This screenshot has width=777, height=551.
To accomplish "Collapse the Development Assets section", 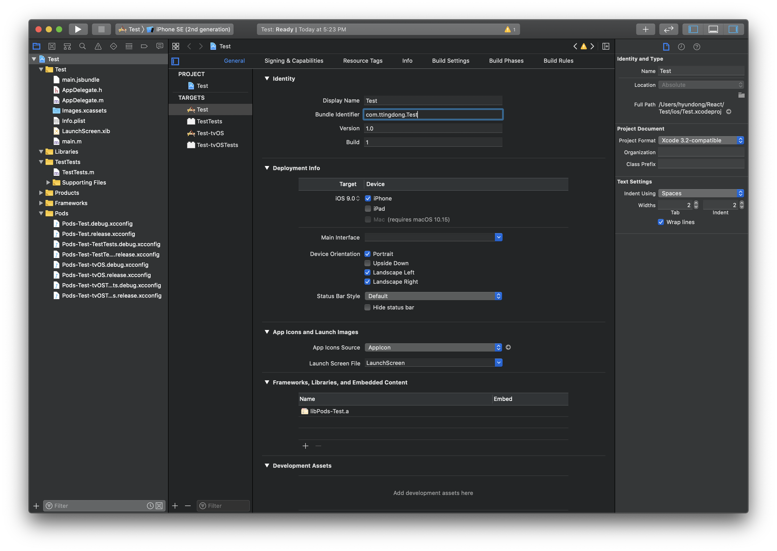I will click(x=267, y=465).
